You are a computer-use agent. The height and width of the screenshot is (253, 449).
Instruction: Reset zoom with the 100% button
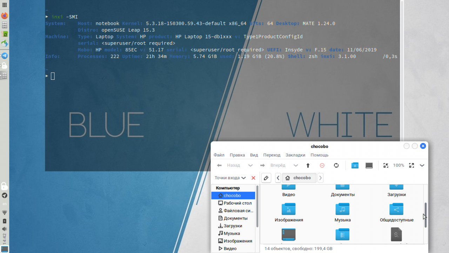point(398,166)
